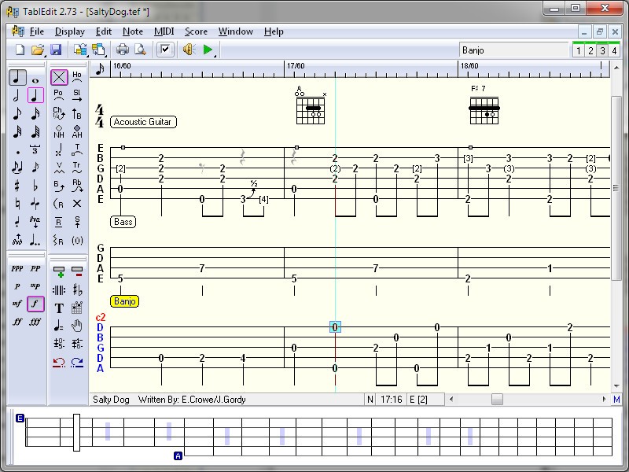Switch to module 2 in the toolbar
629x472 pixels.
pos(590,50)
